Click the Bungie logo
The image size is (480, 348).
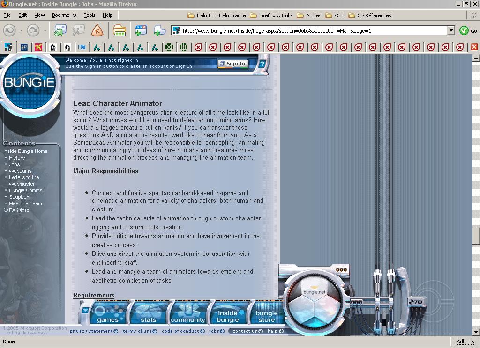coord(30,82)
